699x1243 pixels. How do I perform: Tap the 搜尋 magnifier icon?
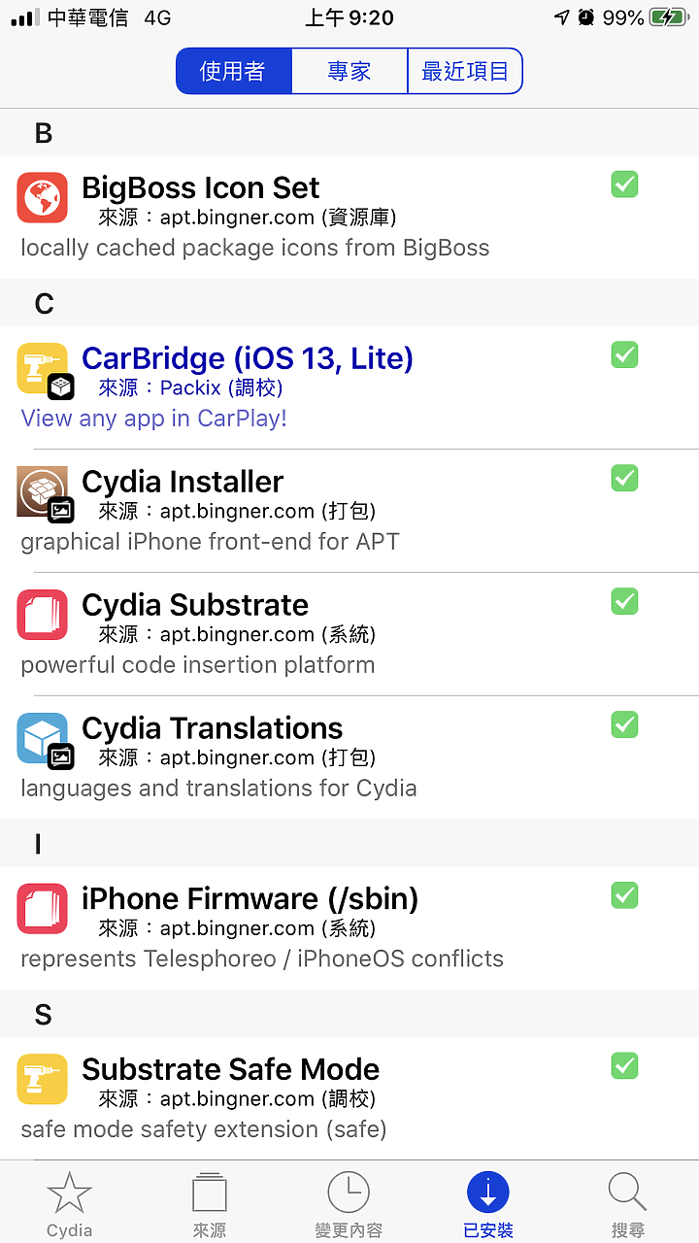[627, 1193]
